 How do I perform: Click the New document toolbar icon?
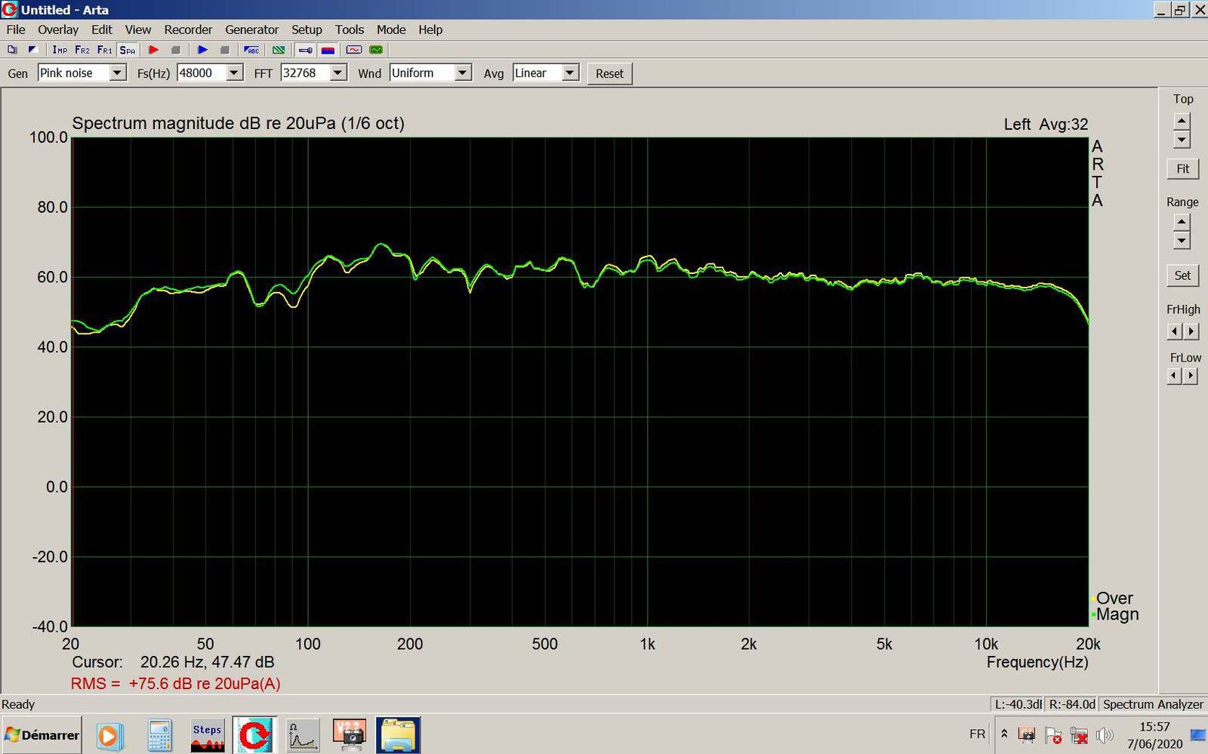(12, 50)
